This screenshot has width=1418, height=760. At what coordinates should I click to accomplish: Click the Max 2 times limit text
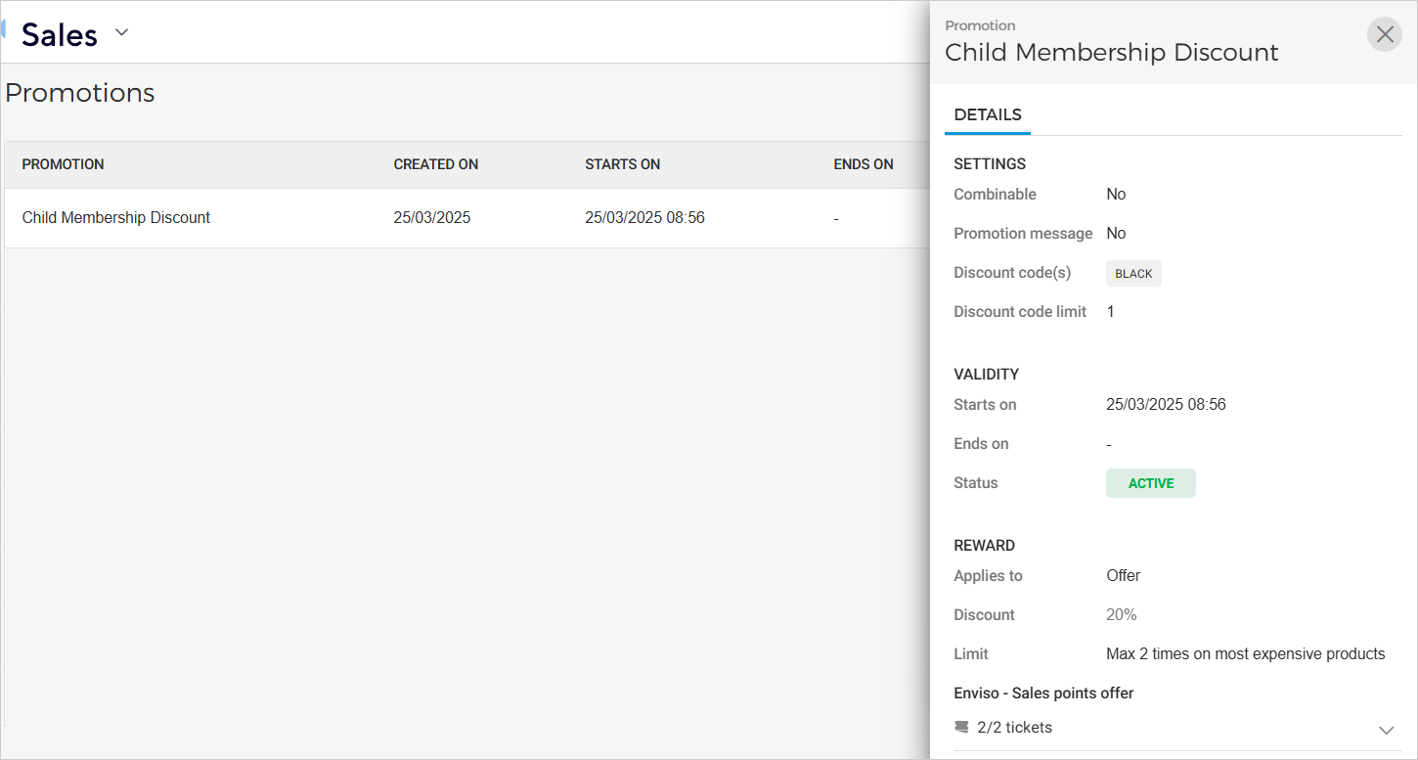coord(1245,654)
